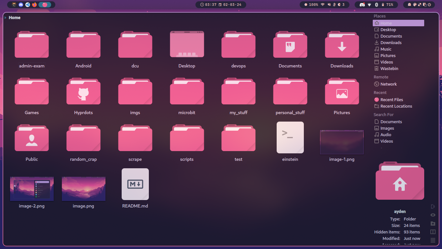Go to Desktop in Places panel
Viewport: 442px width, 249px height.
(x=398, y=30)
